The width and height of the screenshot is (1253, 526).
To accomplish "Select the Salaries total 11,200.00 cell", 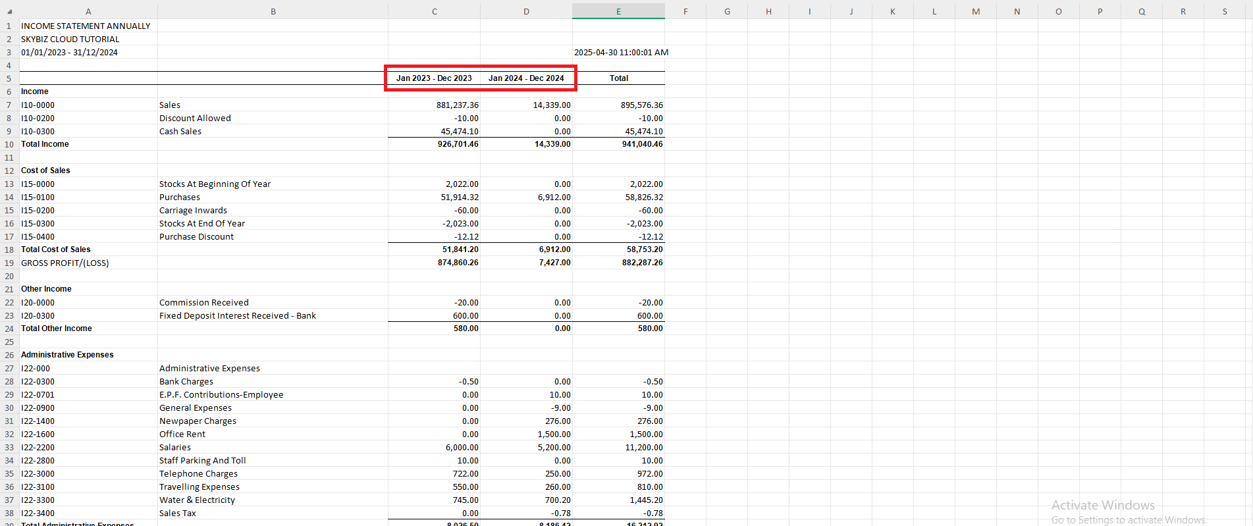I will (643, 447).
